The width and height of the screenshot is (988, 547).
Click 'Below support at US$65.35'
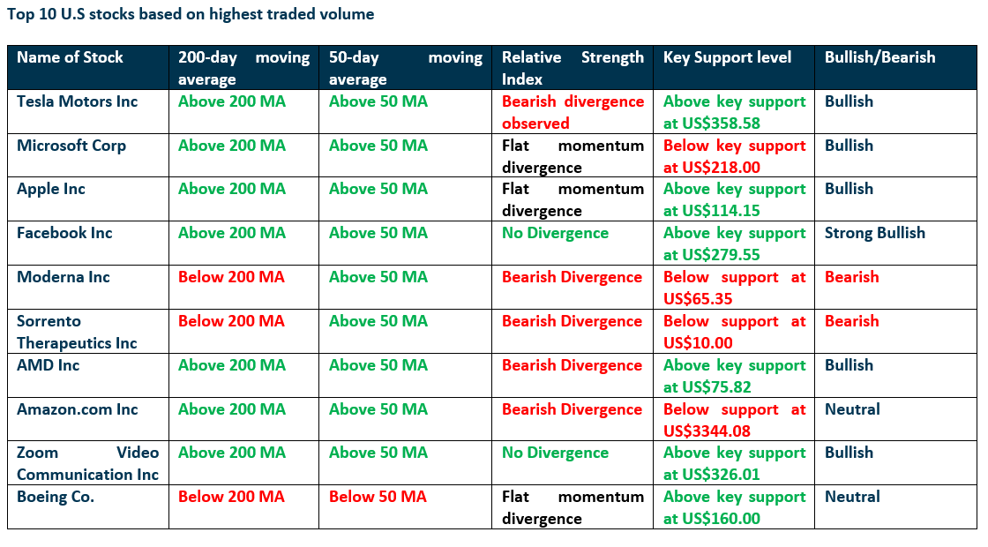click(x=734, y=288)
